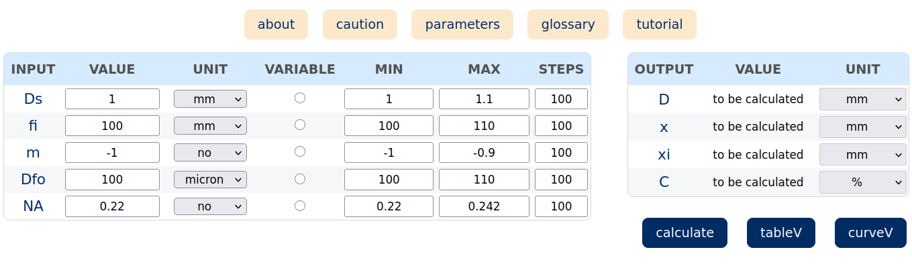This screenshot has width=912, height=264.
Task: Open the tutorial section
Action: [660, 24]
